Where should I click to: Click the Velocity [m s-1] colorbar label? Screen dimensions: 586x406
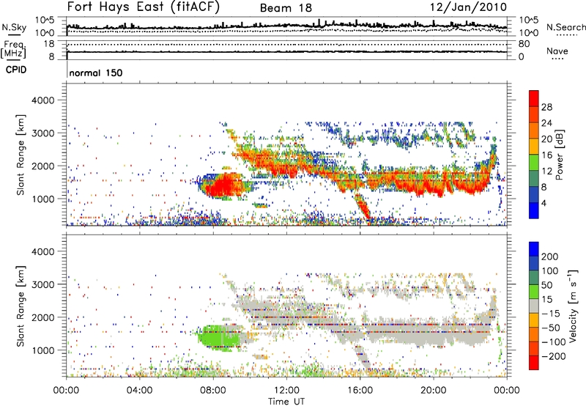573,306
